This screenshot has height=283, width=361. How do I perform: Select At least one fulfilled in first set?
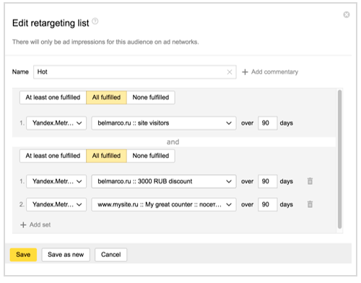pos(53,97)
